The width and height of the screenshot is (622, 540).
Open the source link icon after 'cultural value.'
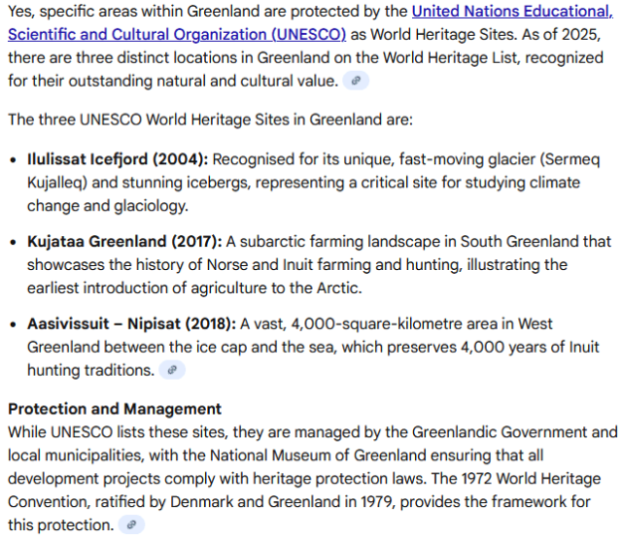(x=355, y=81)
